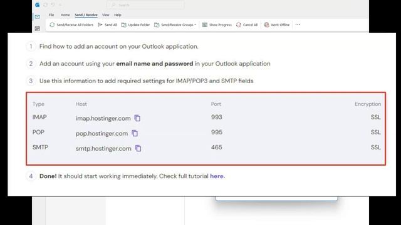Click the Update Folder toolbar button
Viewport: 401px width, 225px height.
coord(135,25)
